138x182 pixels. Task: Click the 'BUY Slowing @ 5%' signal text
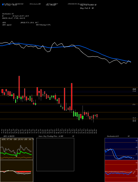[43, 25]
